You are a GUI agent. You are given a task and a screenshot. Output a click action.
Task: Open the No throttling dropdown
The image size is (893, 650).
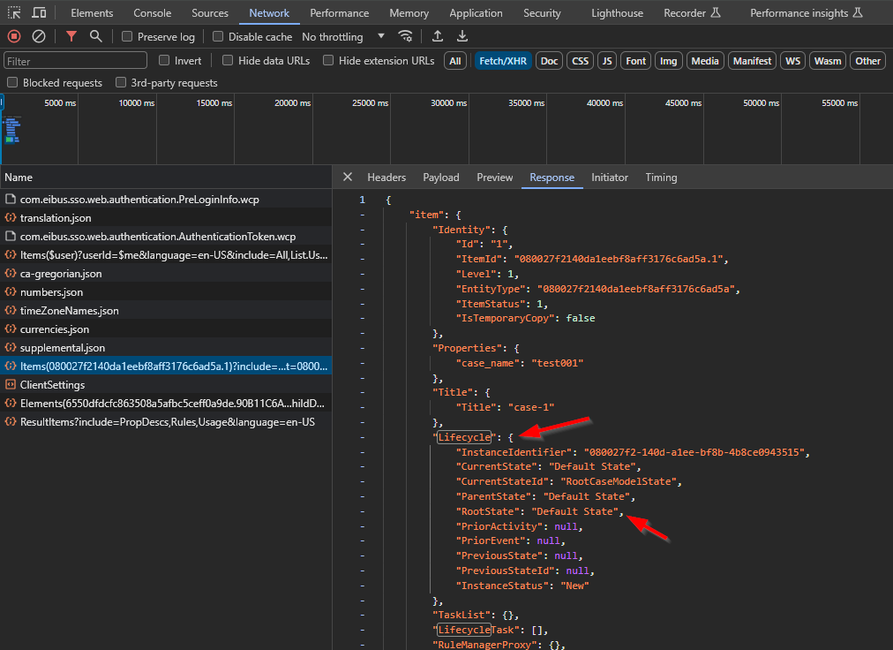343,37
